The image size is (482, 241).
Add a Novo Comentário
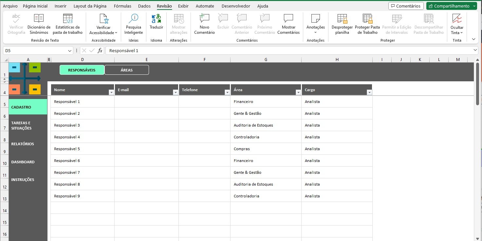(x=204, y=24)
